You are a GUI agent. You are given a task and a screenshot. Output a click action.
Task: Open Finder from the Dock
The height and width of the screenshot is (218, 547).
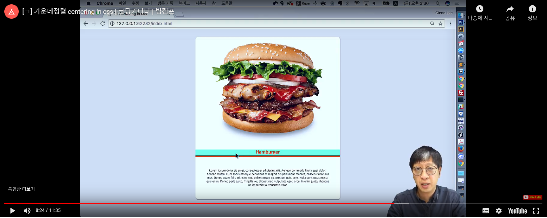(461, 15)
